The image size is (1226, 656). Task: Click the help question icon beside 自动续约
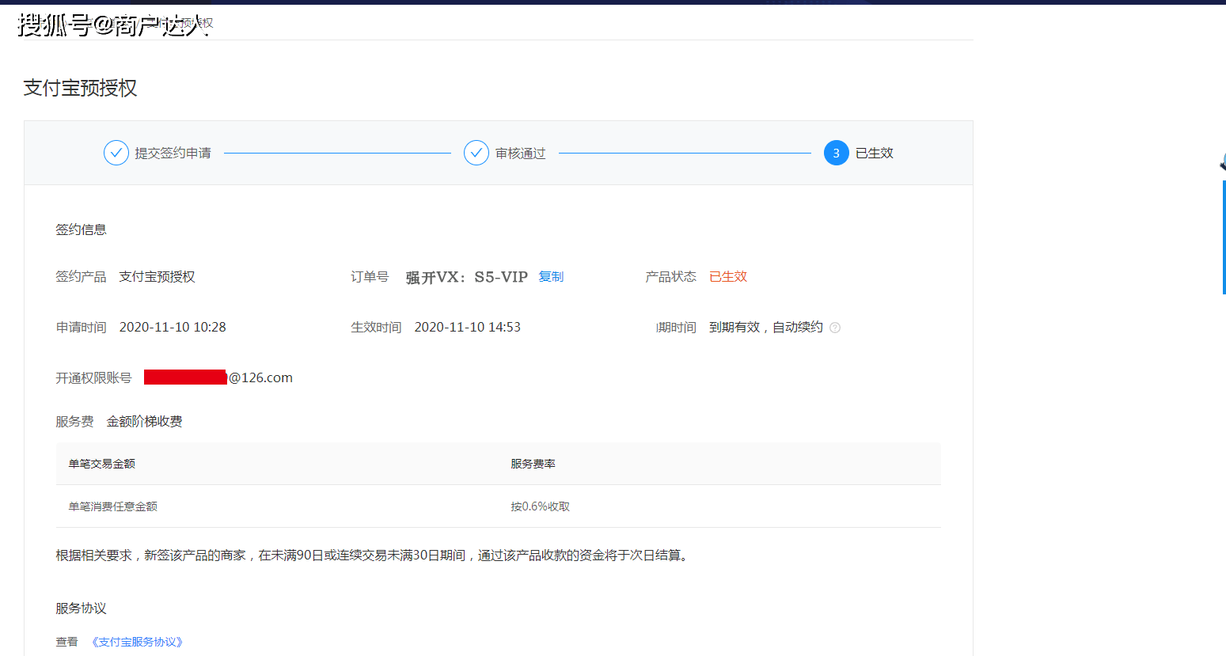pyautogui.click(x=835, y=328)
